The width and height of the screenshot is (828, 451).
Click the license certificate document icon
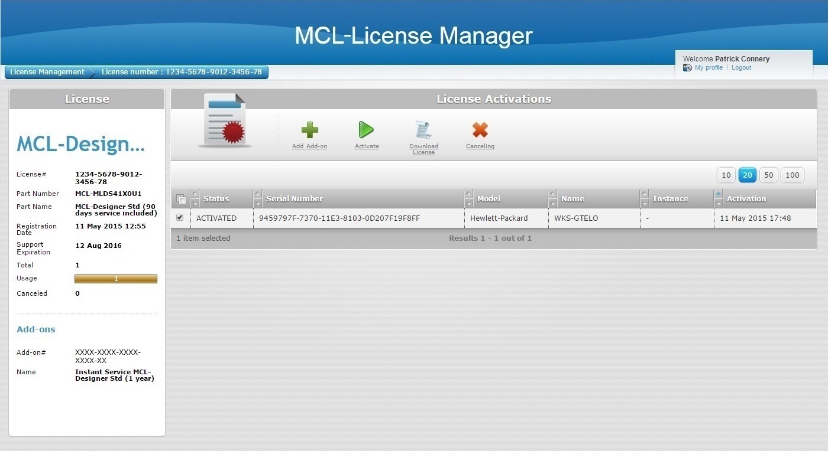pos(224,120)
